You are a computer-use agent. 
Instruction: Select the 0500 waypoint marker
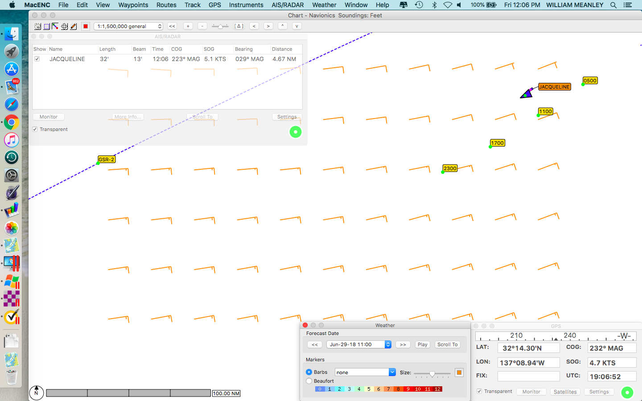(x=590, y=81)
